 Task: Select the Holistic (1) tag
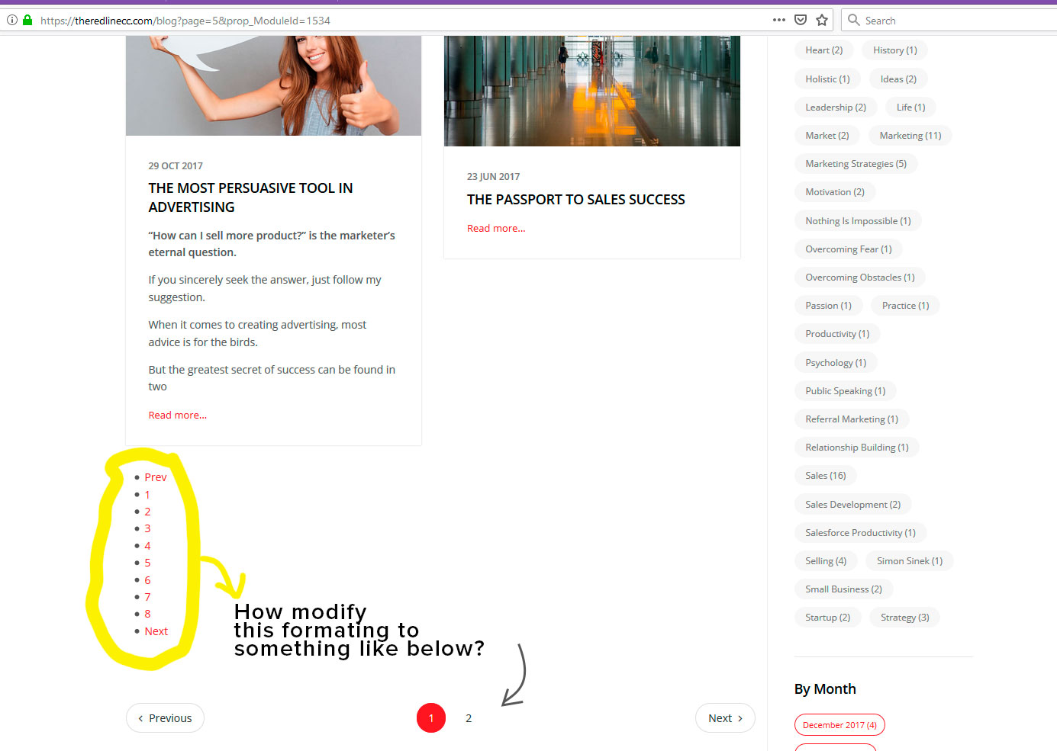coord(827,79)
